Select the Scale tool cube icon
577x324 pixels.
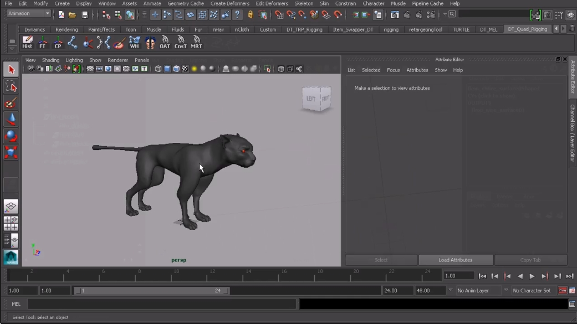[11, 152]
